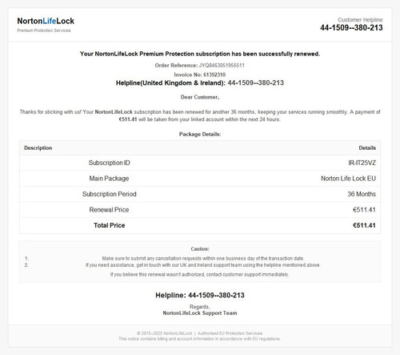Click the cancellation requests caution item
Viewport: 400px width, 355px height.
[x=203, y=258]
